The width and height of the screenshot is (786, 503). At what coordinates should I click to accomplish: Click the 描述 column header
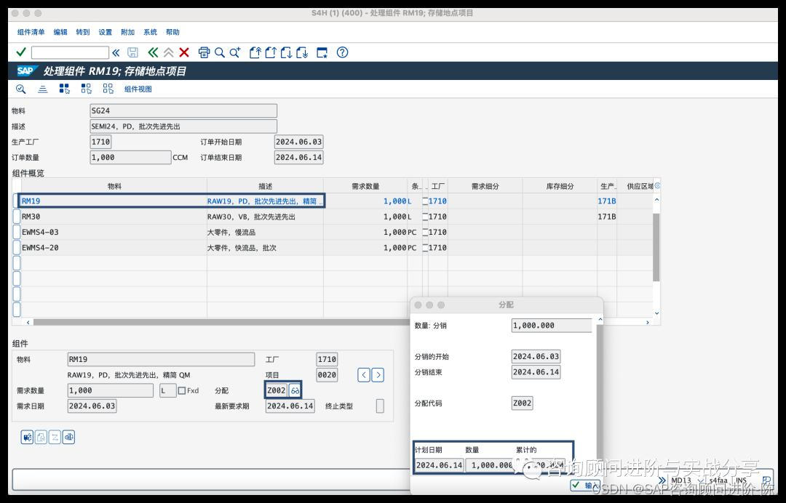[x=265, y=186]
